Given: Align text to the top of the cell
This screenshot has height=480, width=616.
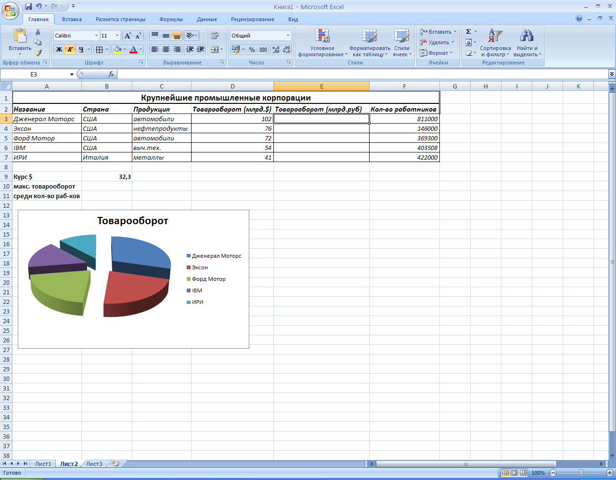Looking at the screenshot, I should point(154,36).
